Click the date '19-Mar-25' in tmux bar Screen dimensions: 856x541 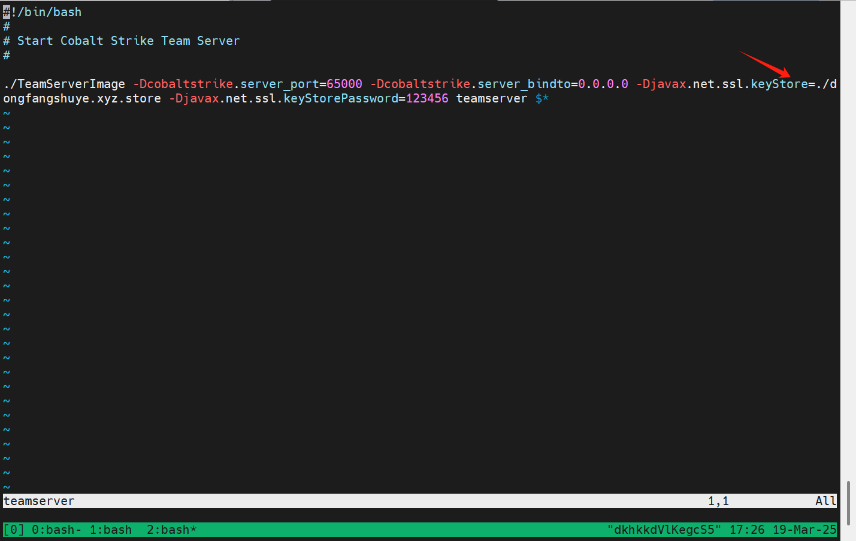804,530
